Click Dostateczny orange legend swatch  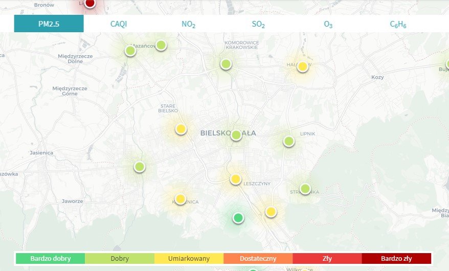258,258
